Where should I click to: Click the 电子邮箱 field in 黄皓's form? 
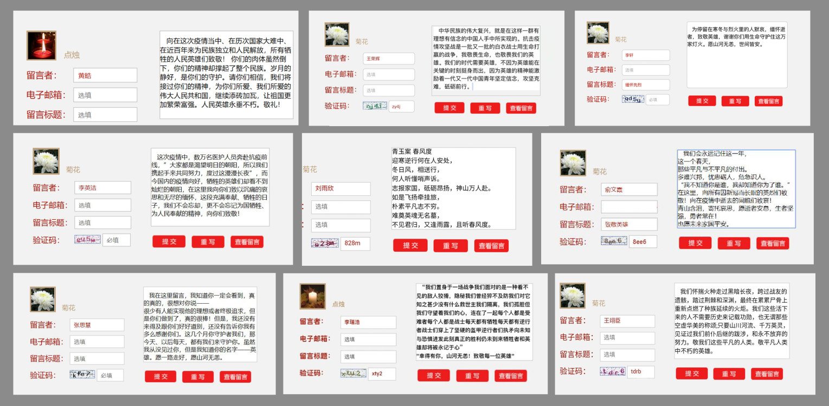tap(105, 95)
